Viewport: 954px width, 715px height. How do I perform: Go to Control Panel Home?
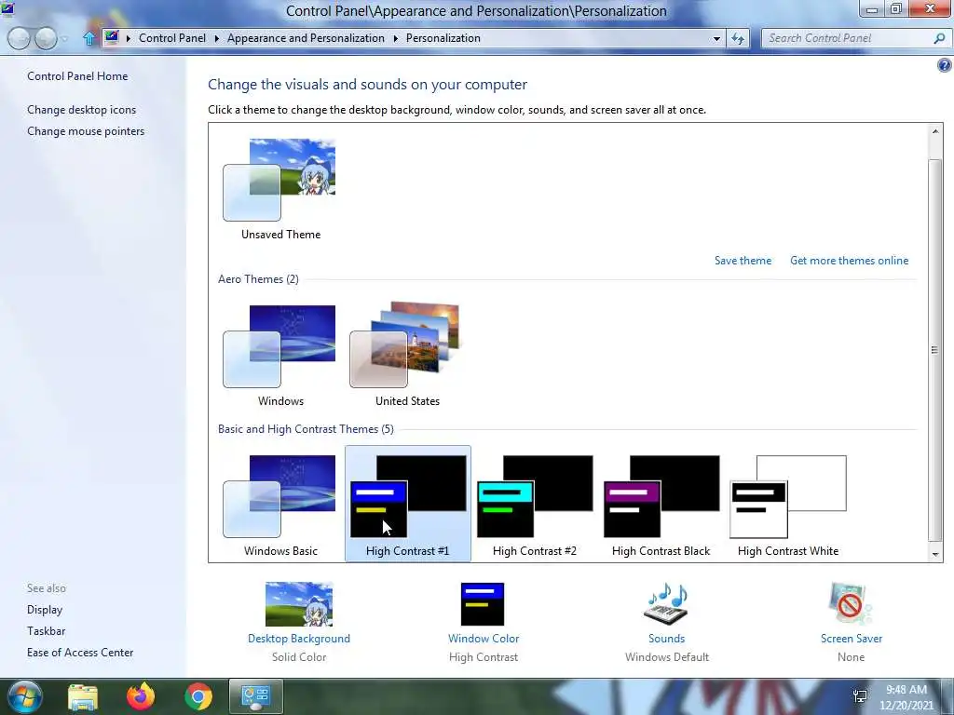77,76
